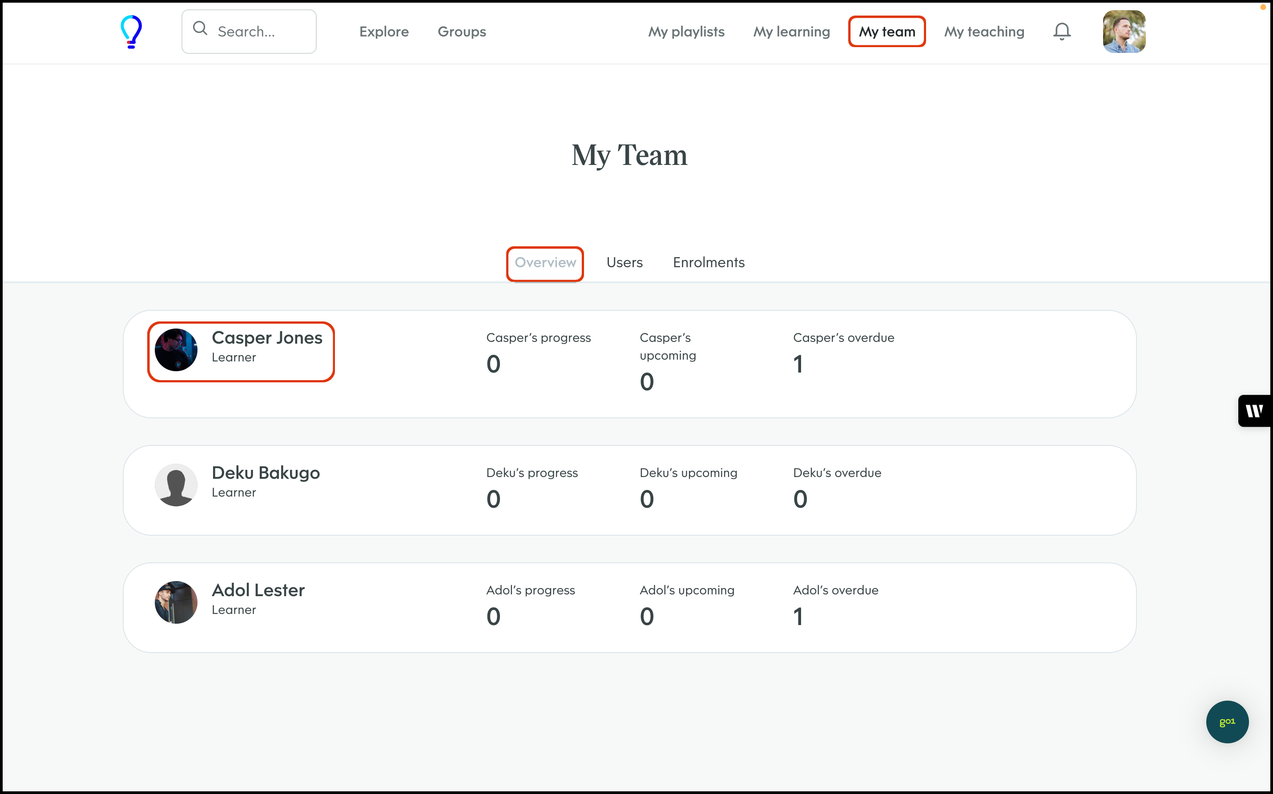Click the magnifier search icon
The image size is (1273, 794).
[200, 28]
